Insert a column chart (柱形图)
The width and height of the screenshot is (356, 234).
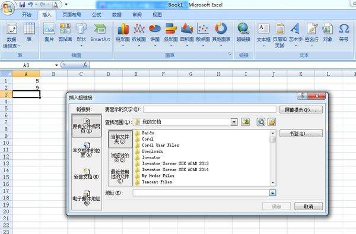coord(123,34)
